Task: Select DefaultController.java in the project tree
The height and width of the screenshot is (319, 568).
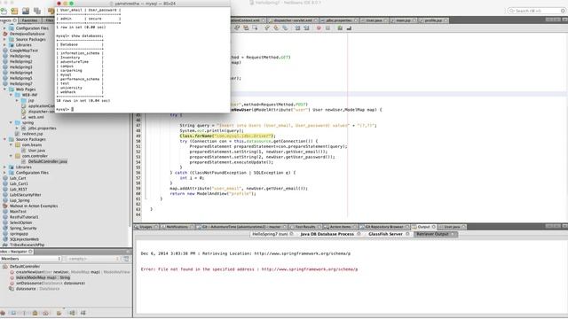Action: click(47, 161)
